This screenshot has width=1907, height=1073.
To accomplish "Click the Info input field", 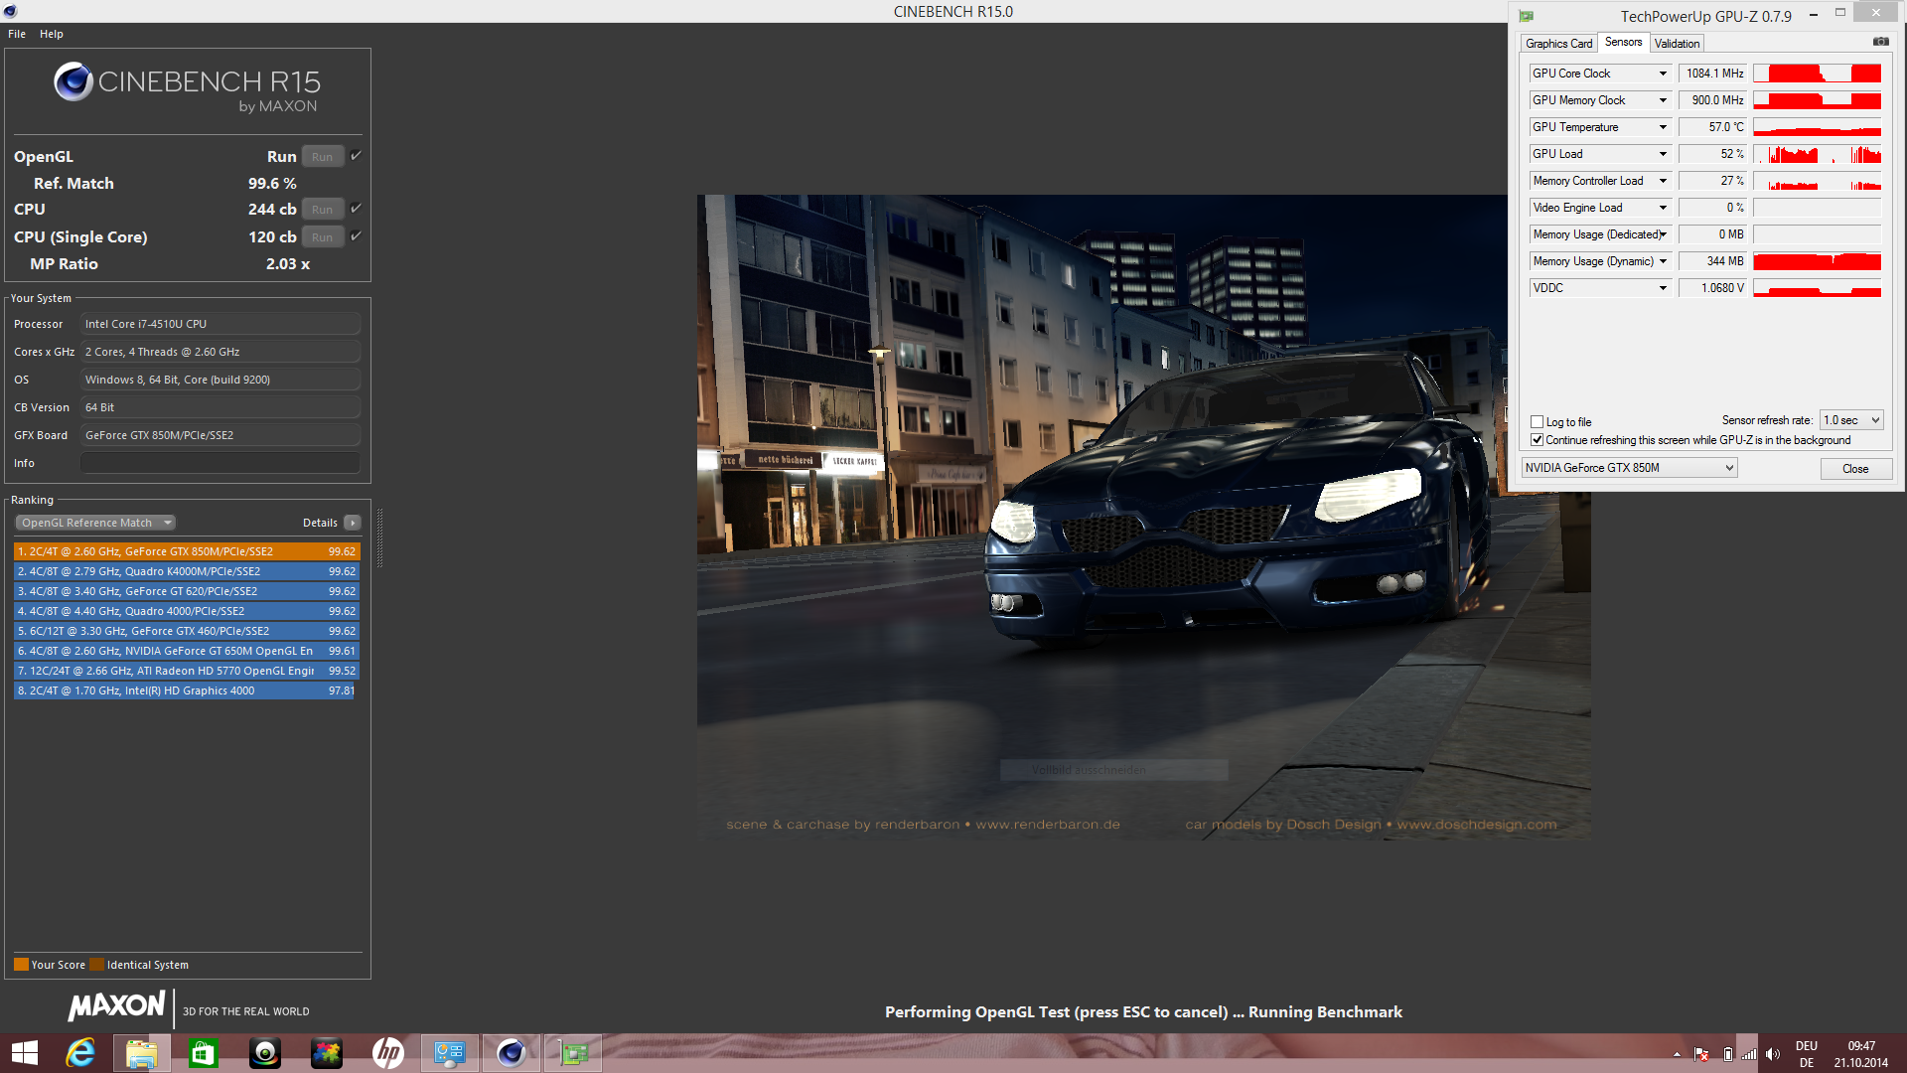I will click(220, 463).
